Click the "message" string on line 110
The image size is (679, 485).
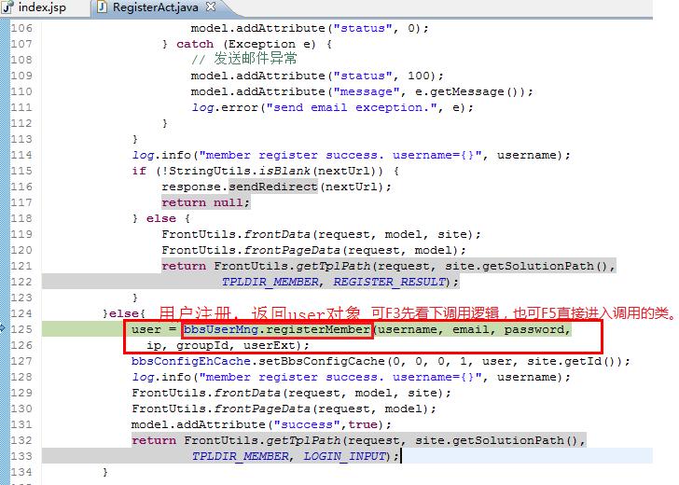(367, 91)
